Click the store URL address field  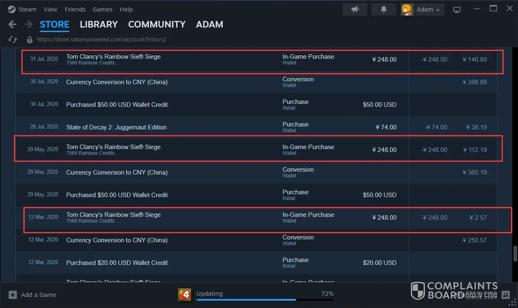101,40
